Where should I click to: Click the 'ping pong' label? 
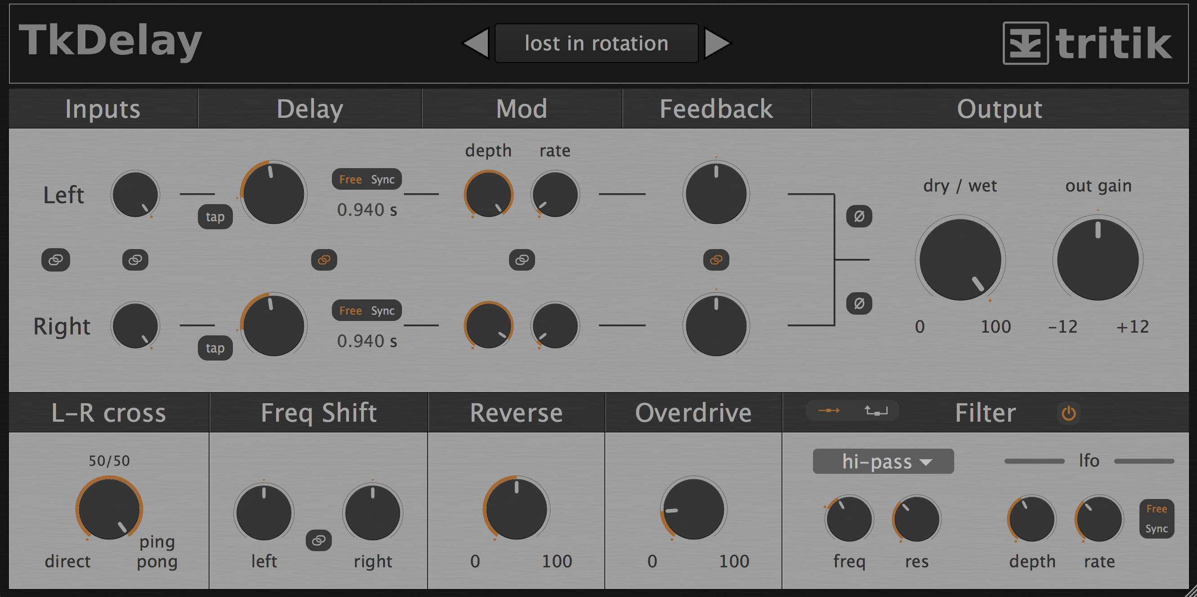(157, 552)
